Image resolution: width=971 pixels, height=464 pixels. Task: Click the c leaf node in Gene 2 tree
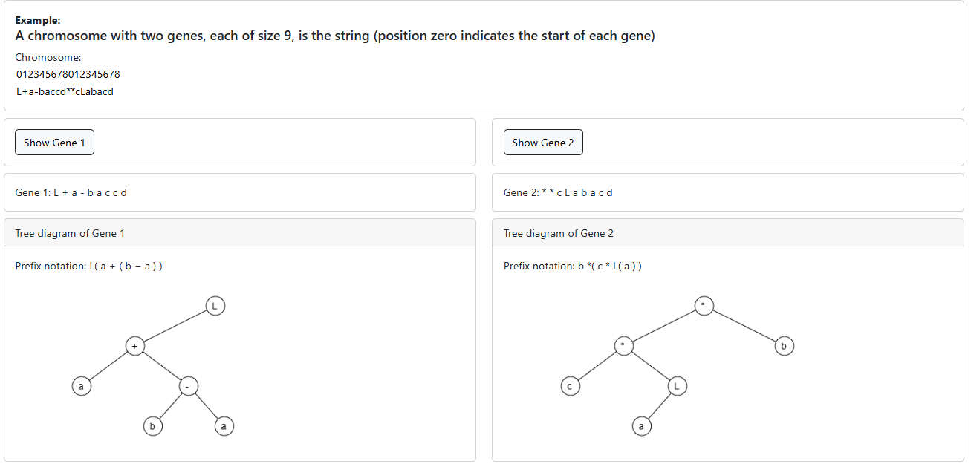click(570, 386)
